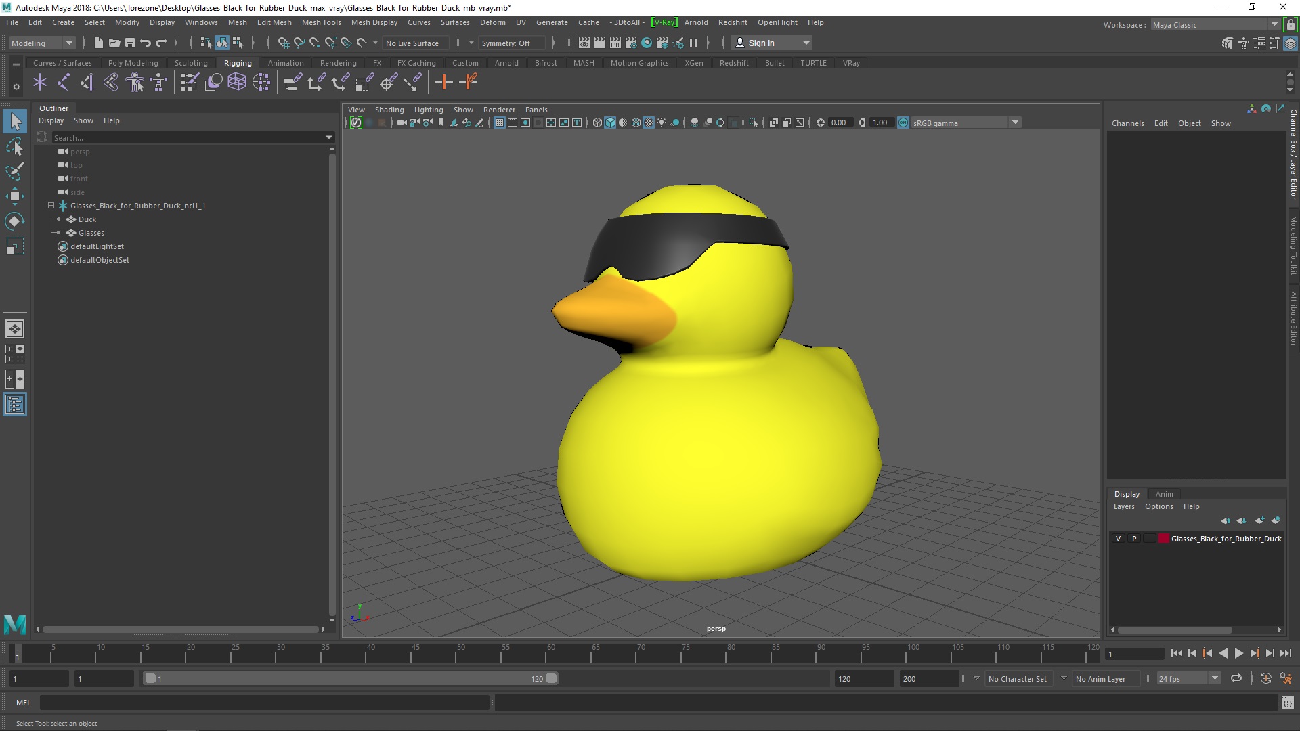Click the Set Key orange plus icon

pyautogui.click(x=444, y=83)
